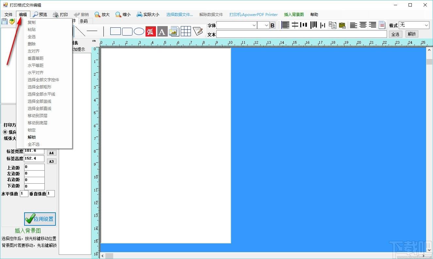Select the text label A tool
The image size is (433, 259).
pyautogui.click(x=162, y=31)
